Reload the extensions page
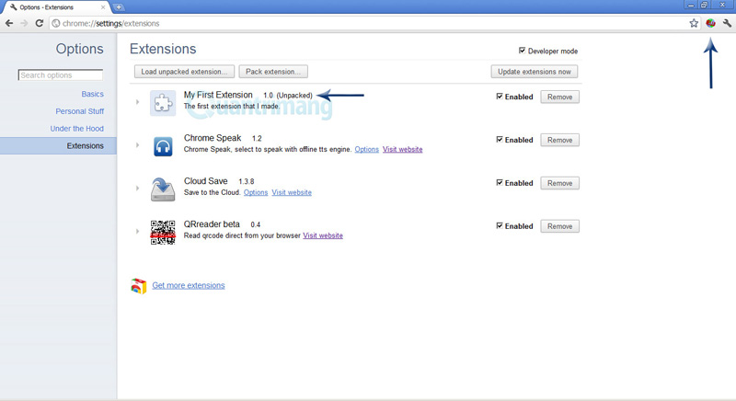 [40, 23]
